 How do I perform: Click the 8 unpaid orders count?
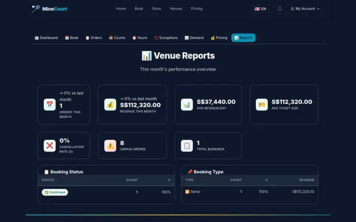click(x=122, y=143)
